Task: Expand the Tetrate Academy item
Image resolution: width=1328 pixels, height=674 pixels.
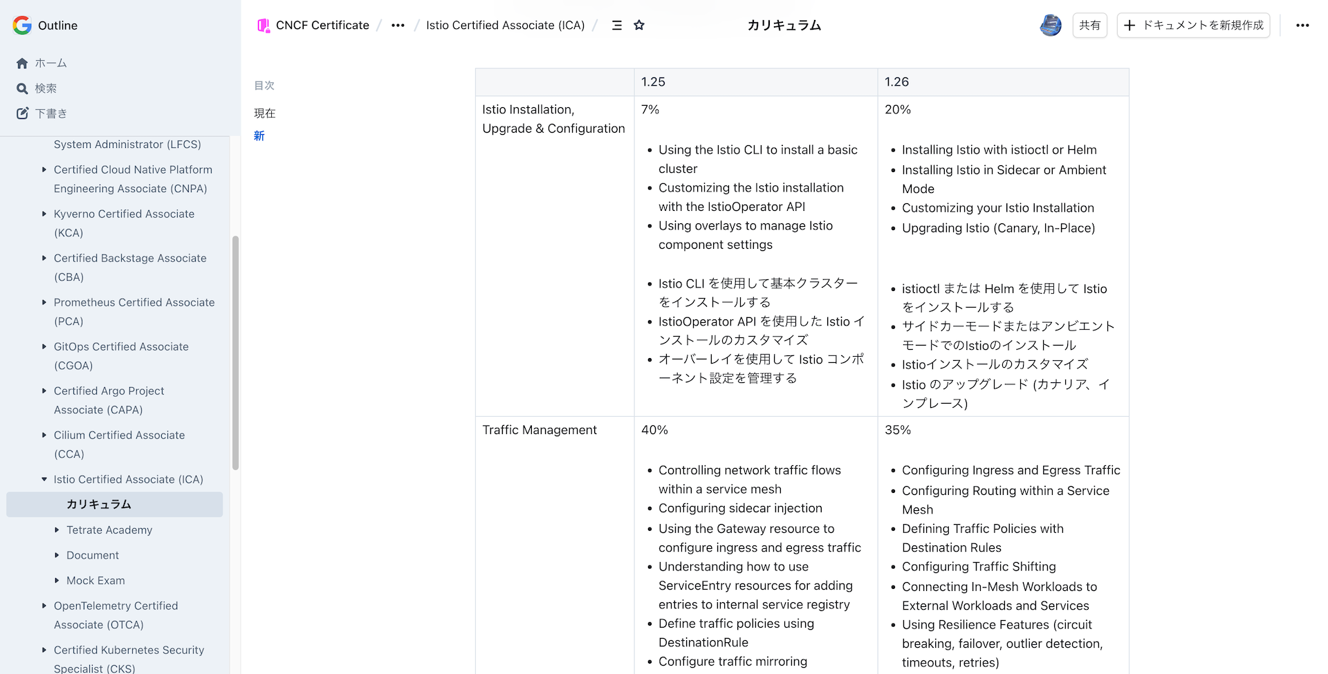Action: (57, 530)
